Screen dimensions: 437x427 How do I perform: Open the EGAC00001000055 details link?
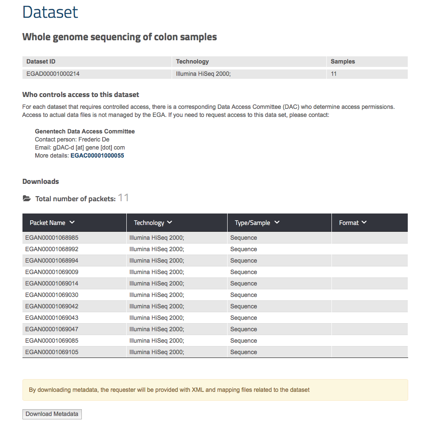tap(97, 155)
